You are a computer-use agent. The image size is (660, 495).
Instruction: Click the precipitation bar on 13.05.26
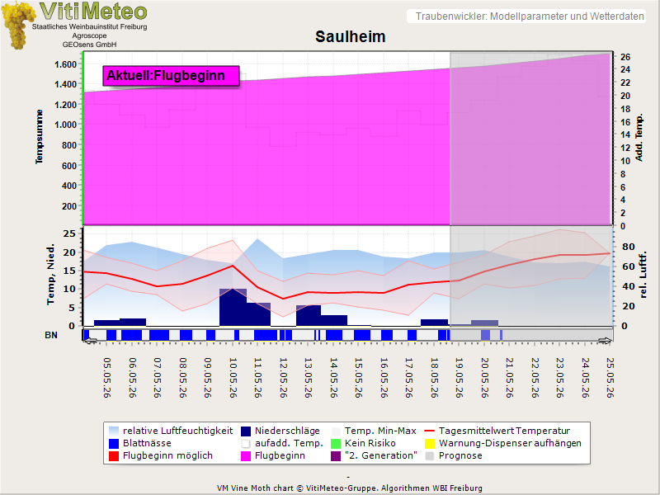pos(309,316)
